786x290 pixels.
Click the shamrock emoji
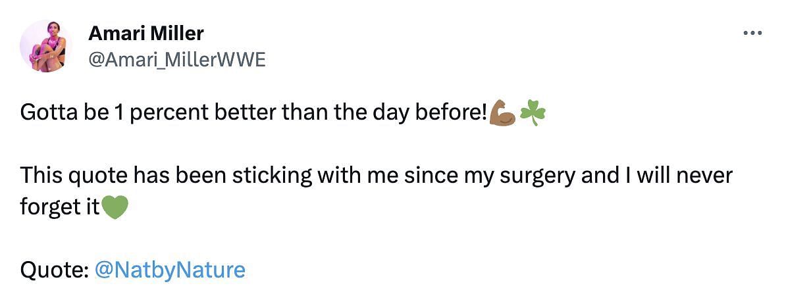(x=533, y=114)
